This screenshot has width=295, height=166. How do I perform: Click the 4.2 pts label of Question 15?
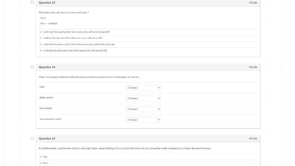253,139
